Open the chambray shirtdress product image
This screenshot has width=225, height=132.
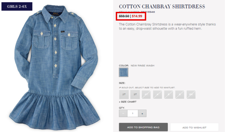tap(55, 67)
